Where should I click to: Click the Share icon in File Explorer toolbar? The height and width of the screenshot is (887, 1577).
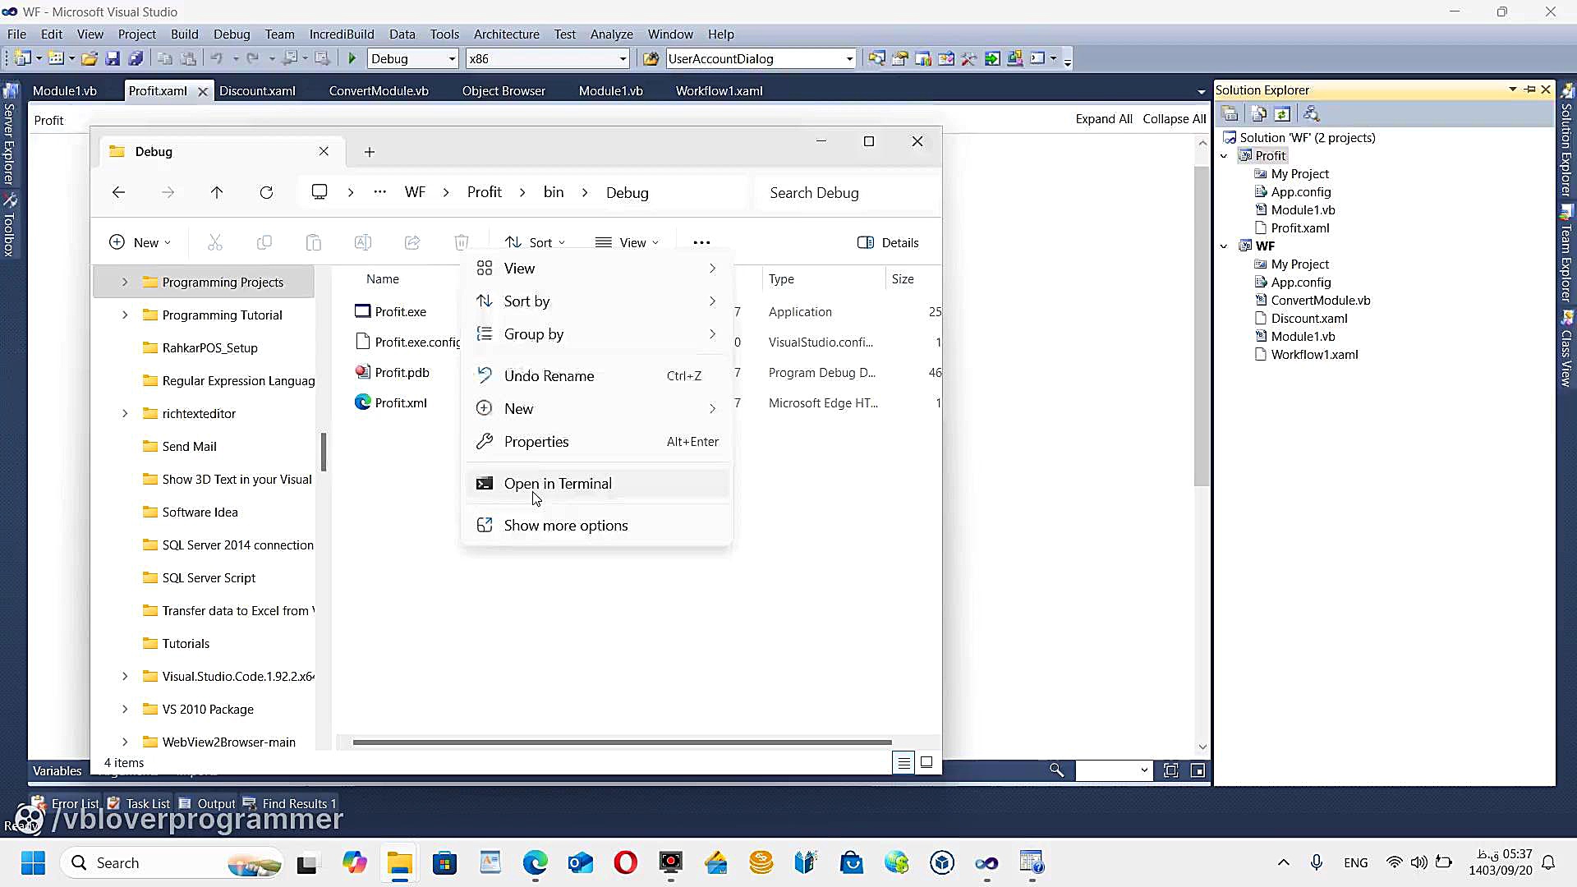coord(412,242)
